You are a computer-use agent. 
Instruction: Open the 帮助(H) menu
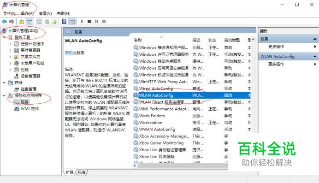tap(64, 13)
